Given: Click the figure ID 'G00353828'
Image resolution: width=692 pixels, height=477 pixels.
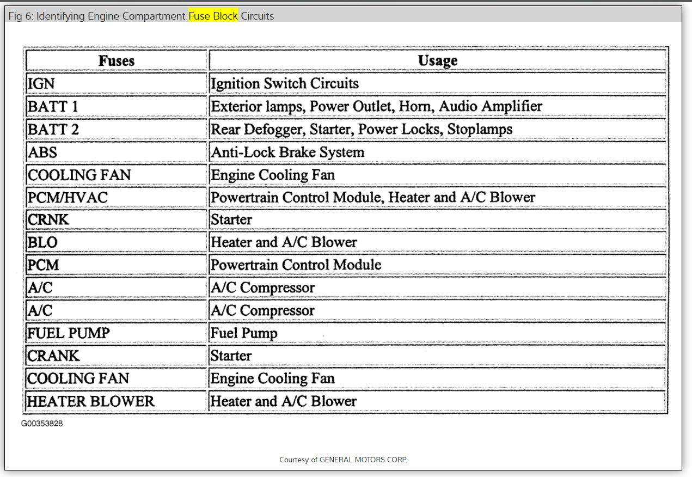Looking at the screenshot, I should [42, 423].
